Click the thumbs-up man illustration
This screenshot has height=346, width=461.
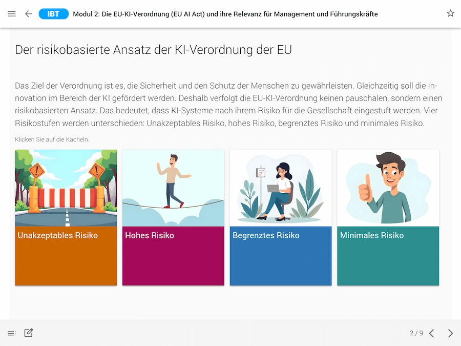pos(388,188)
